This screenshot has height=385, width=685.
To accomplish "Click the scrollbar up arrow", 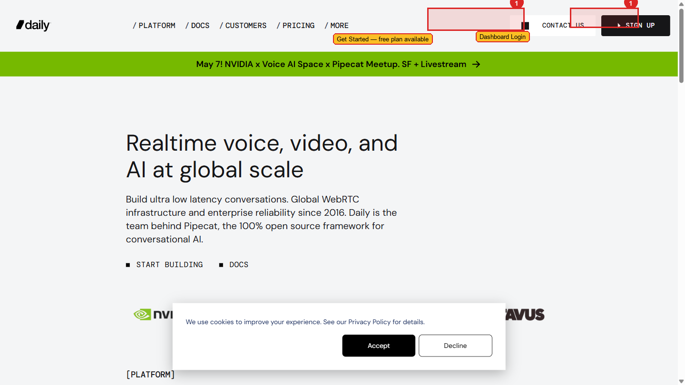I will 681,4.
